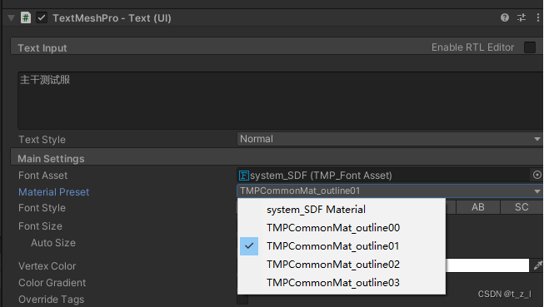Disable the TextMeshPro component checkbox
This screenshot has height=307, width=544.
[x=42, y=17]
